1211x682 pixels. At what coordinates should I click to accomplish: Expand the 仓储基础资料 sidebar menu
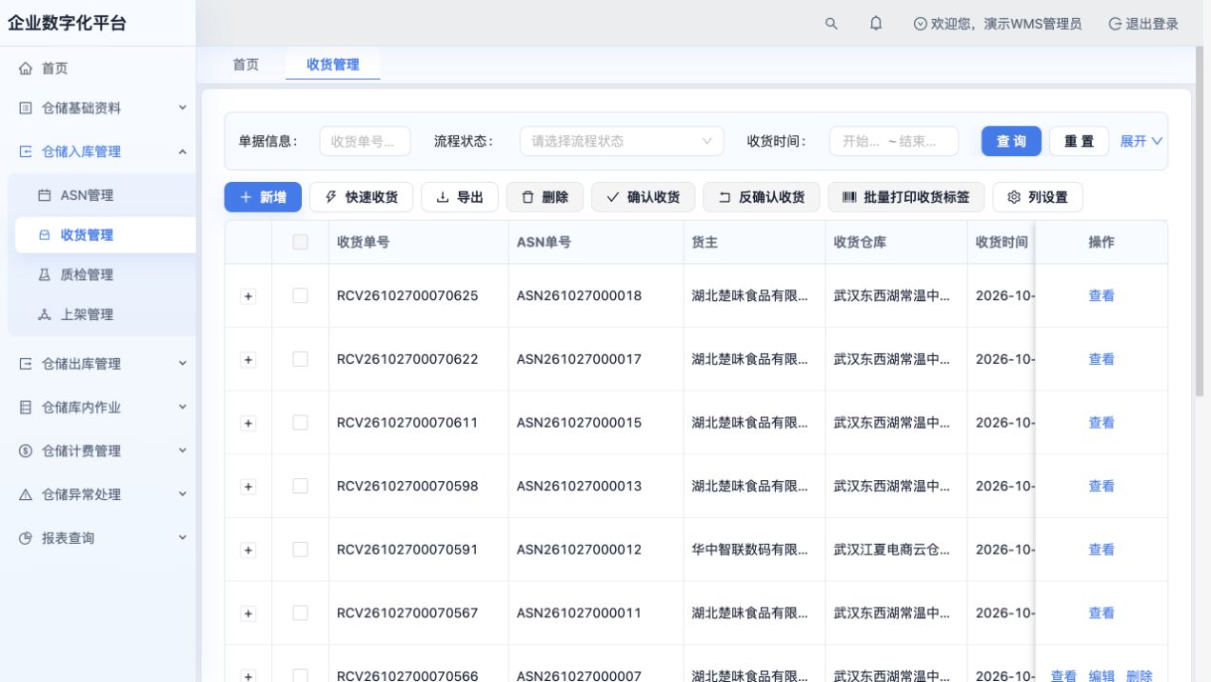[x=98, y=109]
